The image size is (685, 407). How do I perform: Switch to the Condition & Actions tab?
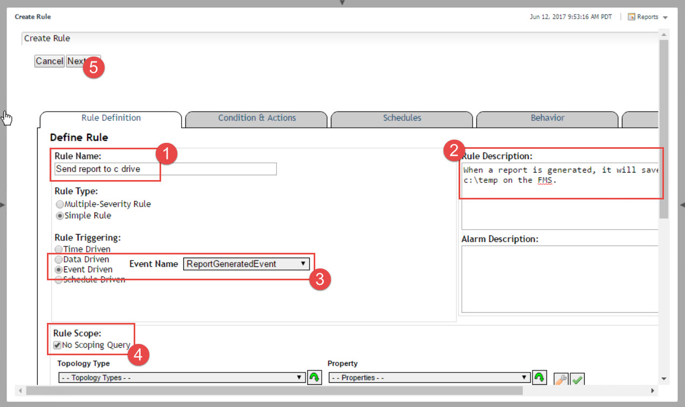point(257,118)
